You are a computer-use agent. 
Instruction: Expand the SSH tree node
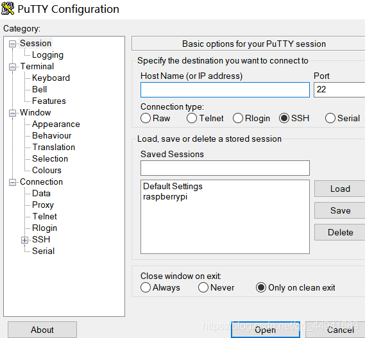pos(24,240)
